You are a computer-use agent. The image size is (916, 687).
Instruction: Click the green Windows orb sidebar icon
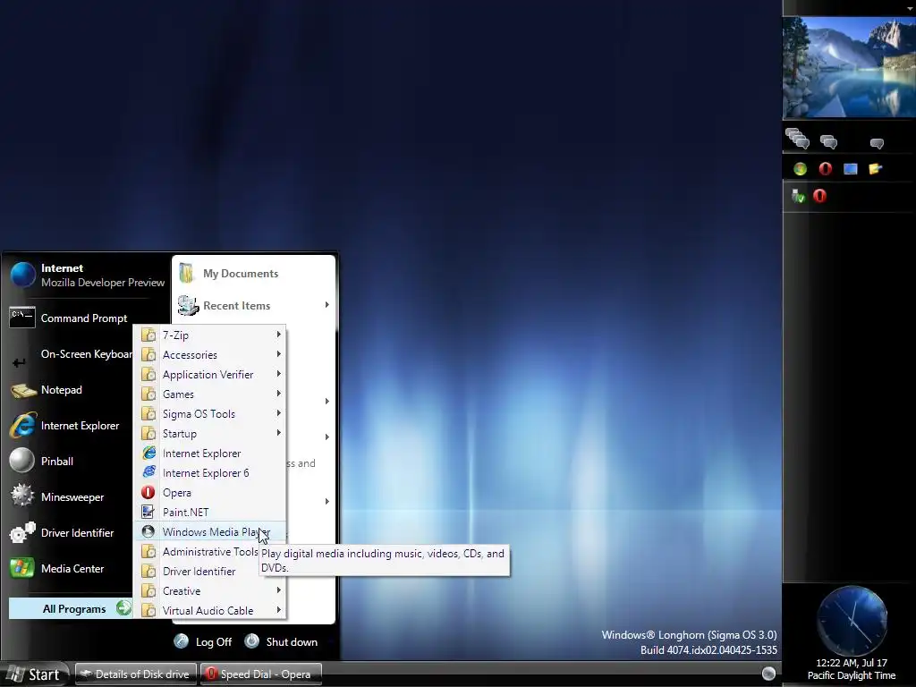[801, 169]
